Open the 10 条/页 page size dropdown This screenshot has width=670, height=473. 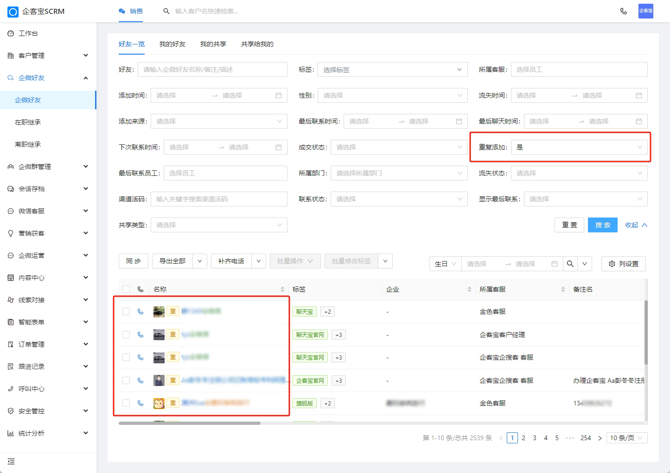[x=627, y=438]
